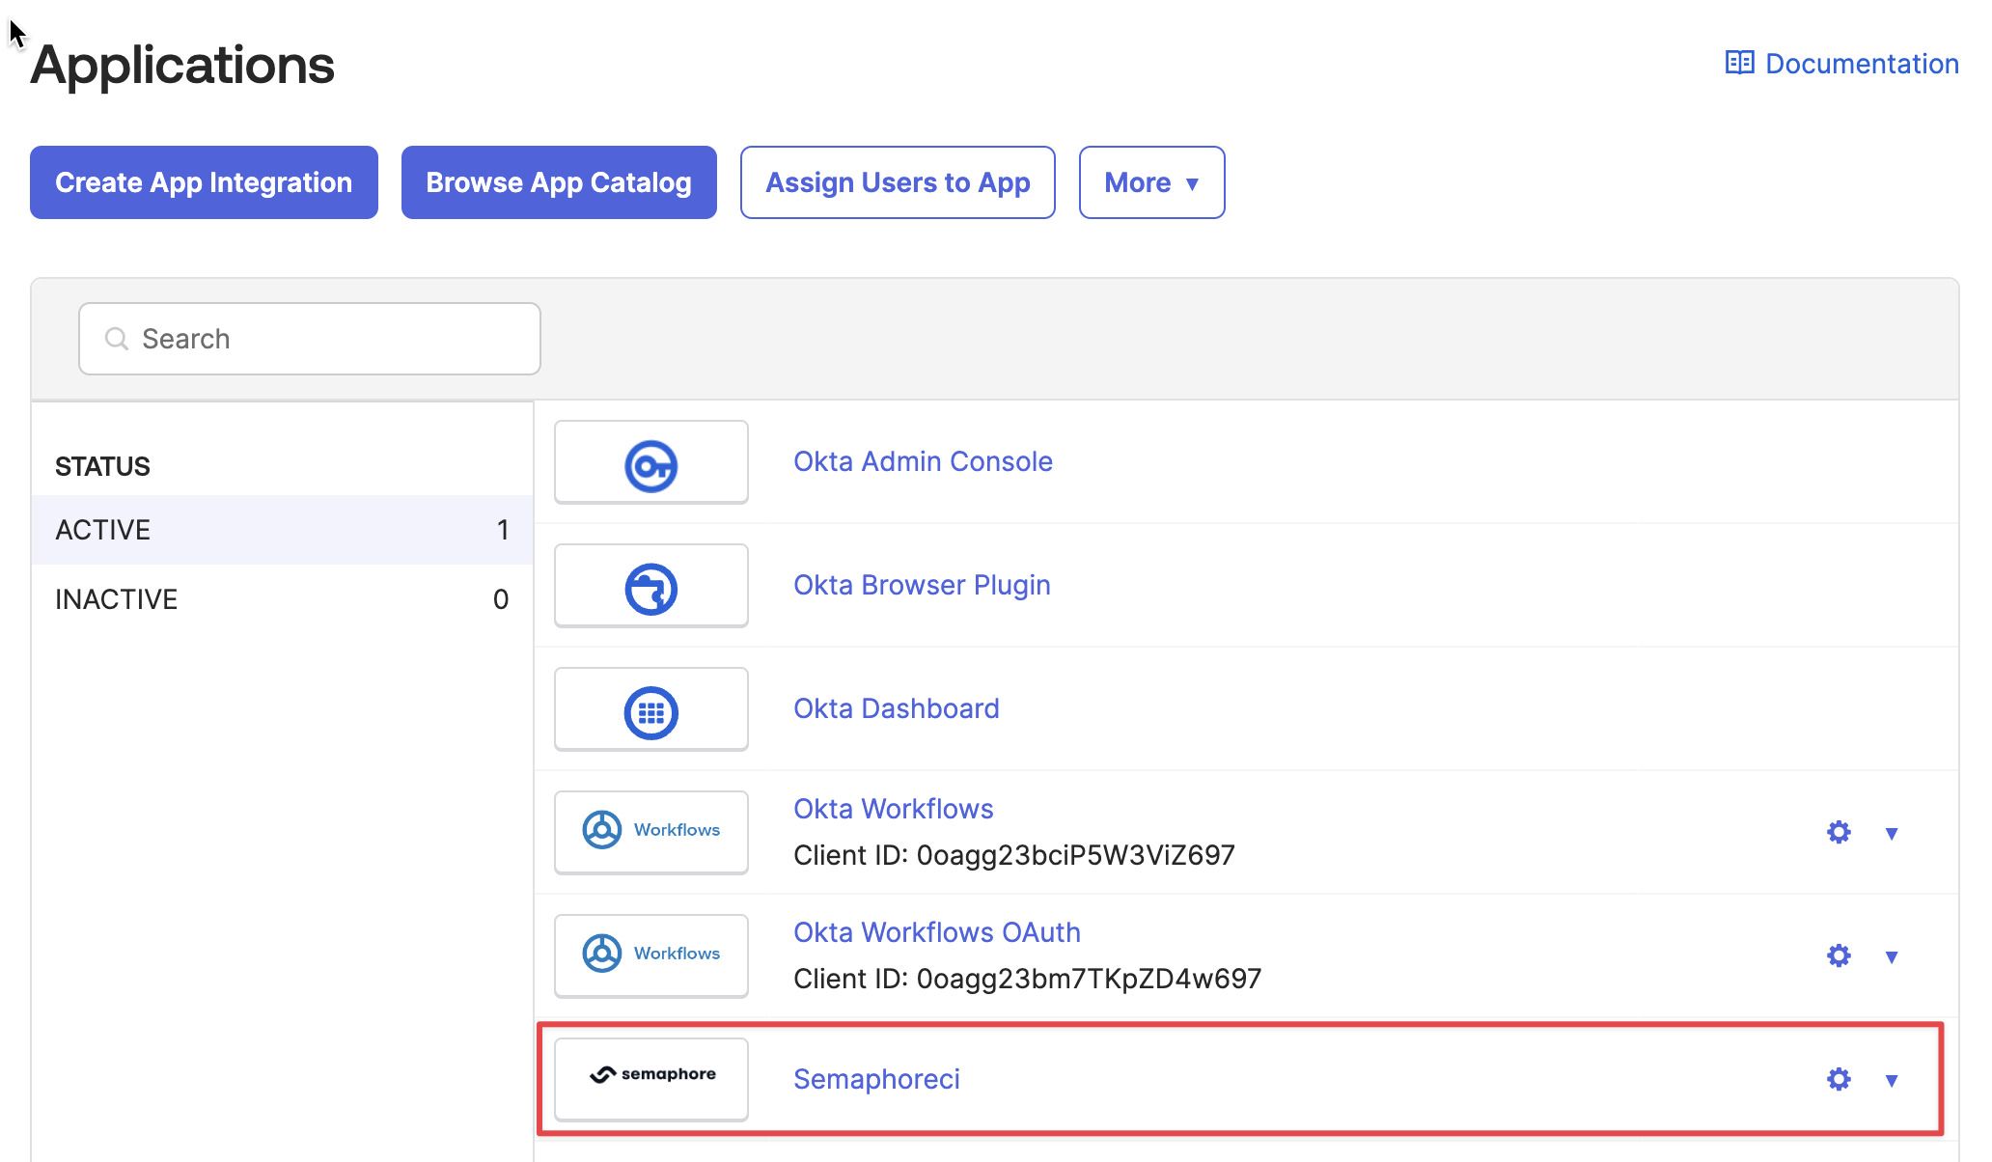This screenshot has height=1162, width=1992.
Task: Open the Okta Dashboard link
Action: click(x=897, y=708)
